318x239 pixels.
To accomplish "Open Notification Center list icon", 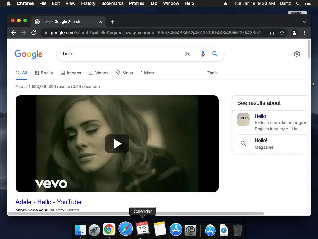I will (308, 3).
